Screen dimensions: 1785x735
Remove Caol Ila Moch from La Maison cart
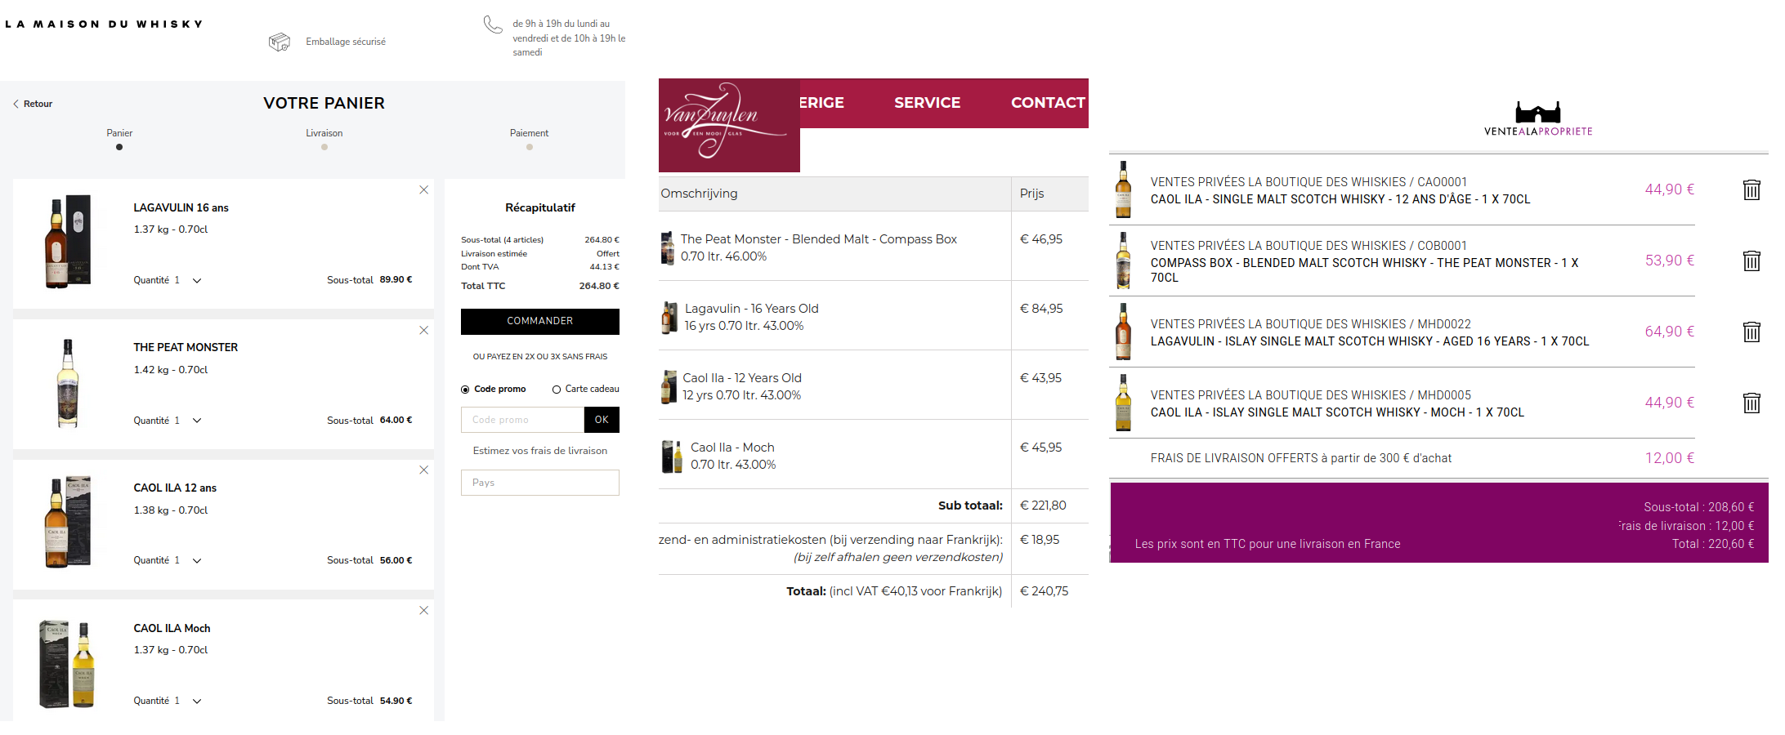click(x=423, y=611)
